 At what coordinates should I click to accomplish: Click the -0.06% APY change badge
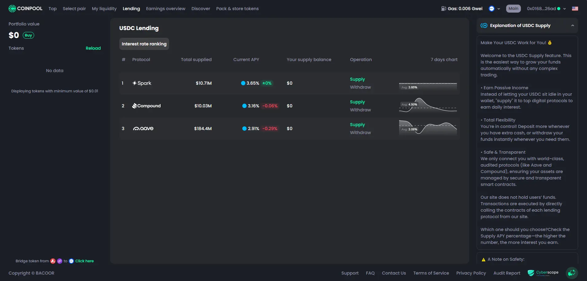tap(270, 106)
